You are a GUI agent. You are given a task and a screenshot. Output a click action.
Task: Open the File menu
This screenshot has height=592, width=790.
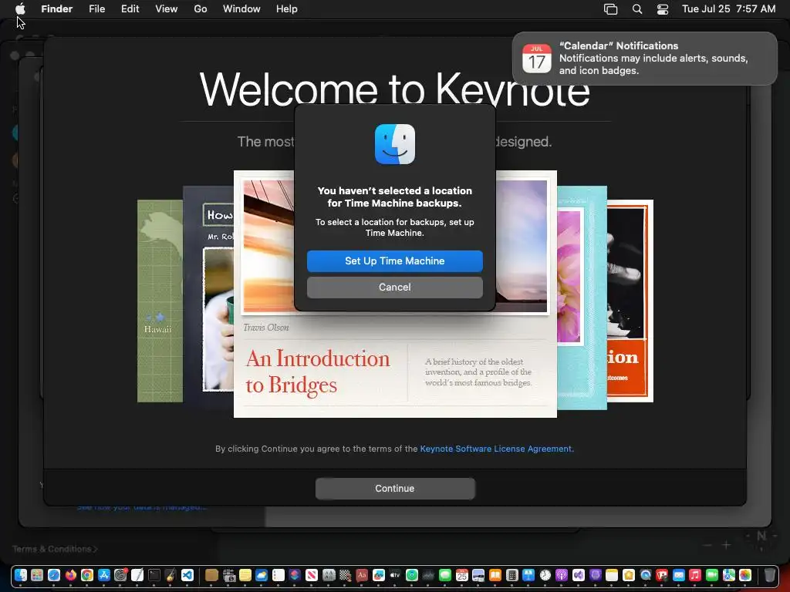(x=96, y=8)
